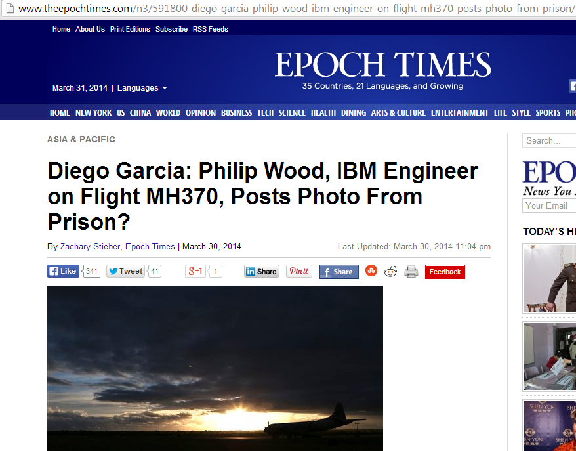Screen dimensions: 576x451
Task: Open author Zachary Stieber's link
Action: (90, 247)
